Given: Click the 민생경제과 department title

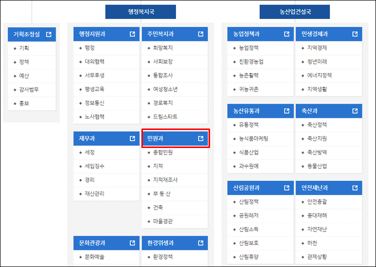Looking at the screenshot, I should [x=315, y=34].
